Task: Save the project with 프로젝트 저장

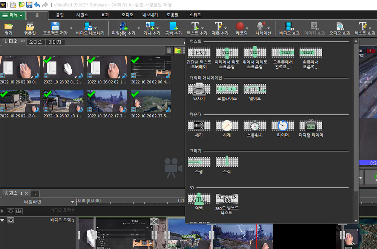Action: pos(55,29)
